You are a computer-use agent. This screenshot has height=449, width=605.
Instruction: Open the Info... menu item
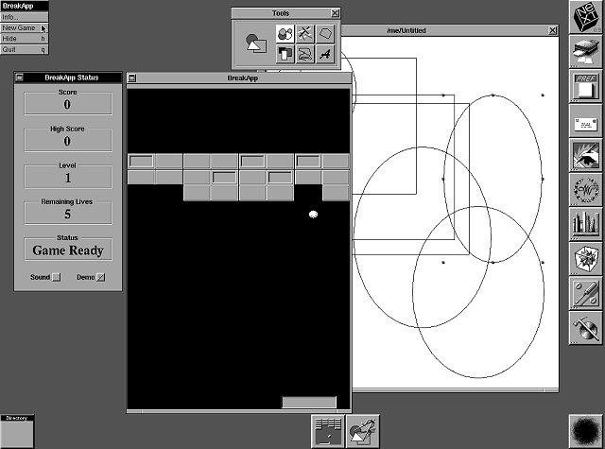(25, 17)
